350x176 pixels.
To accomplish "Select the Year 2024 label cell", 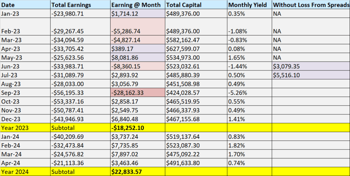I will [x=25, y=172].
